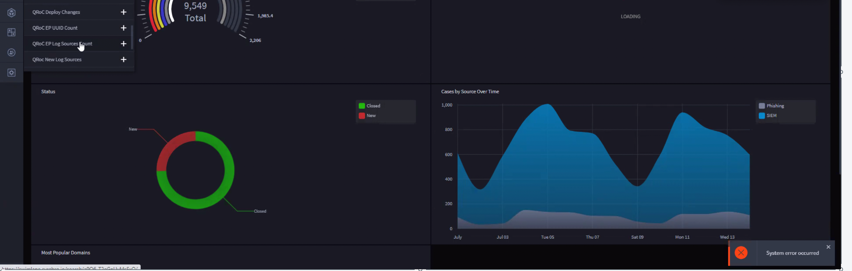Select QRoc New Log Sources item
This screenshot has width=852, height=271.
tap(79, 60)
